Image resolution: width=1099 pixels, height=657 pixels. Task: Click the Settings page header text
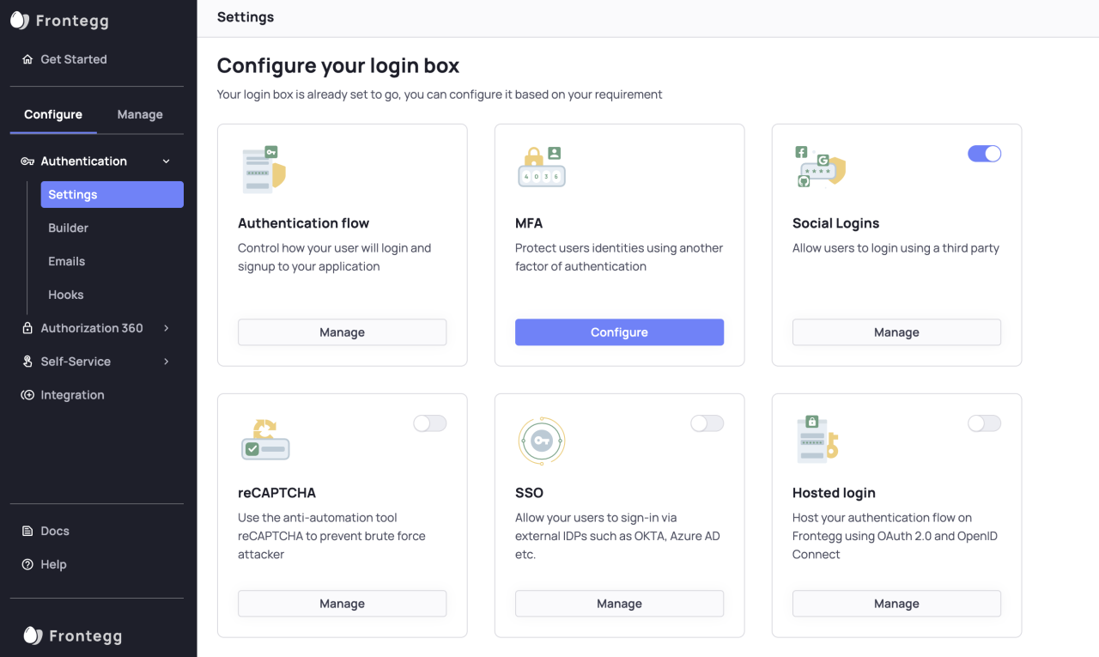click(246, 17)
